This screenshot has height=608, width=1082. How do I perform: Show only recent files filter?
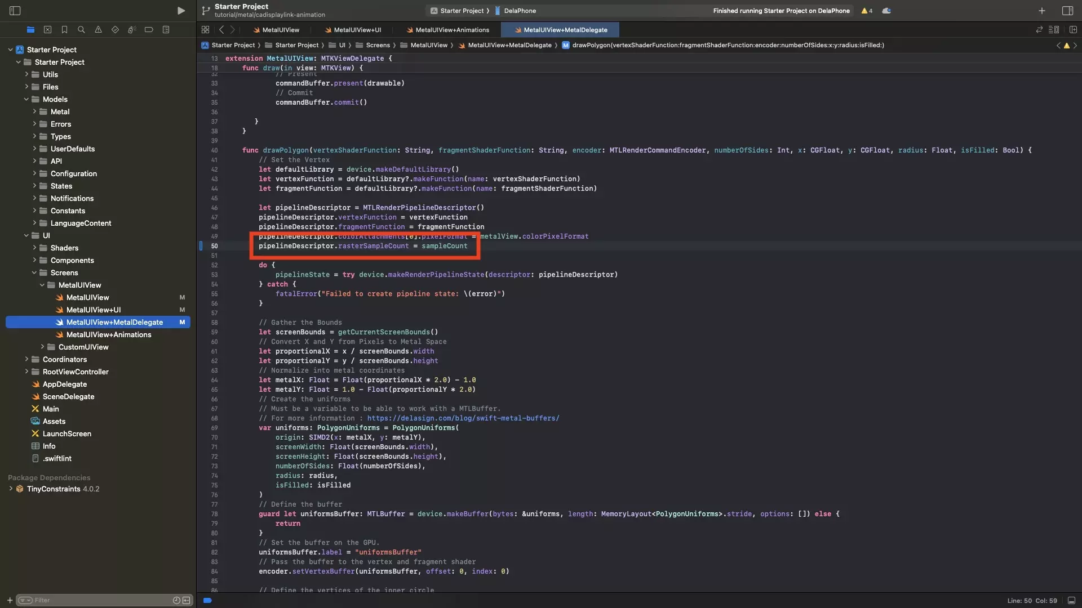click(176, 601)
